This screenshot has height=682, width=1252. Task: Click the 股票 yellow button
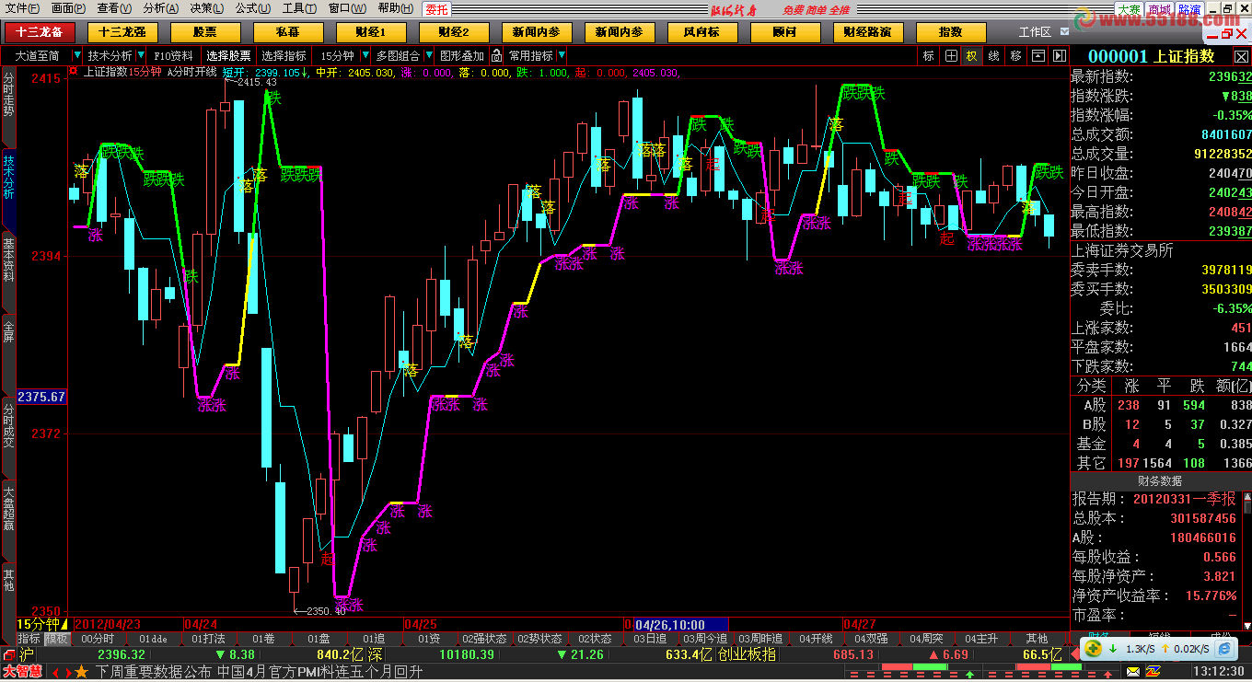pos(205,31)
